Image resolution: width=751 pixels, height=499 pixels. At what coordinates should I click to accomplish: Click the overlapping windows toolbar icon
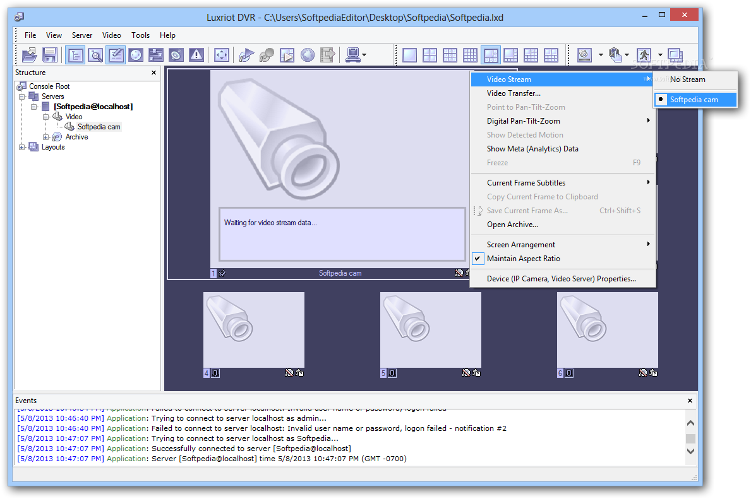click(675, 55)
